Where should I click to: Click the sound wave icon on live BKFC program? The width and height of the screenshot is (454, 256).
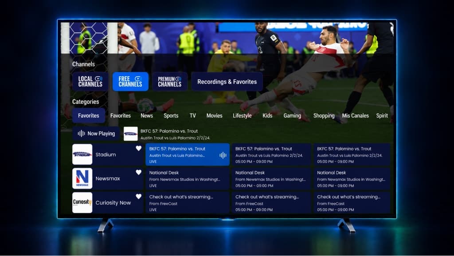coord(223,155)
